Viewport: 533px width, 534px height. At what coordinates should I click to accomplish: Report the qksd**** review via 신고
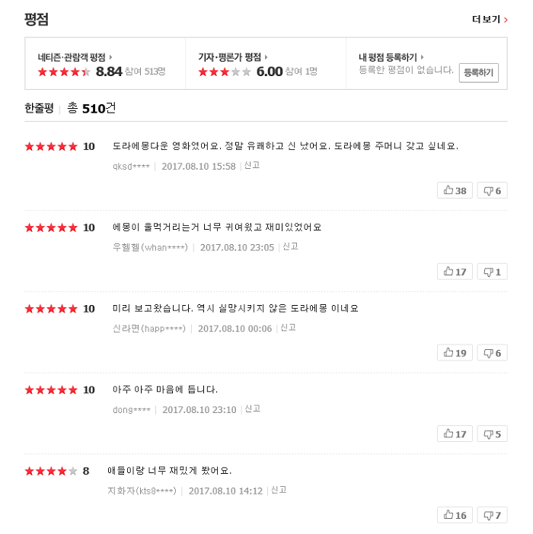(252, 165)
